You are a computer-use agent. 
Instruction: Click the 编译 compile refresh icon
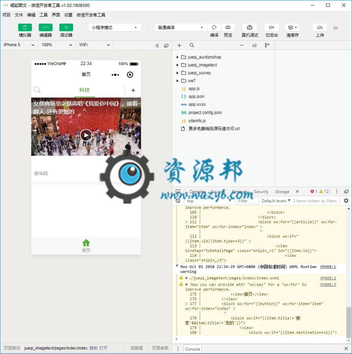(214, 27)
